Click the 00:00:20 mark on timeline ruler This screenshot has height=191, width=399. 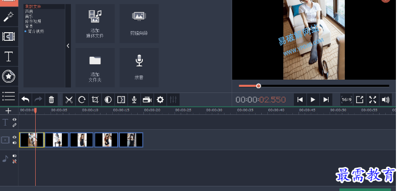(152, 110)
